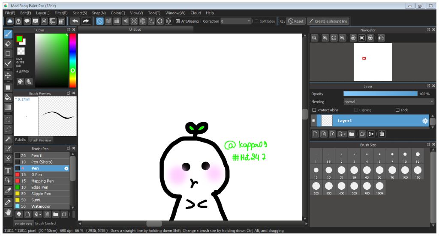Open the Filter(R) menu
The image size is (439, 236).
(x=61, y=13)
